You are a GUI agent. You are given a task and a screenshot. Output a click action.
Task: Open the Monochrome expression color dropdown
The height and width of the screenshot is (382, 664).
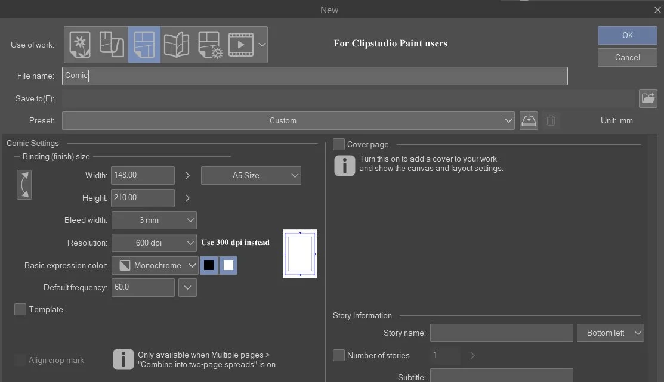click(155, 265)
